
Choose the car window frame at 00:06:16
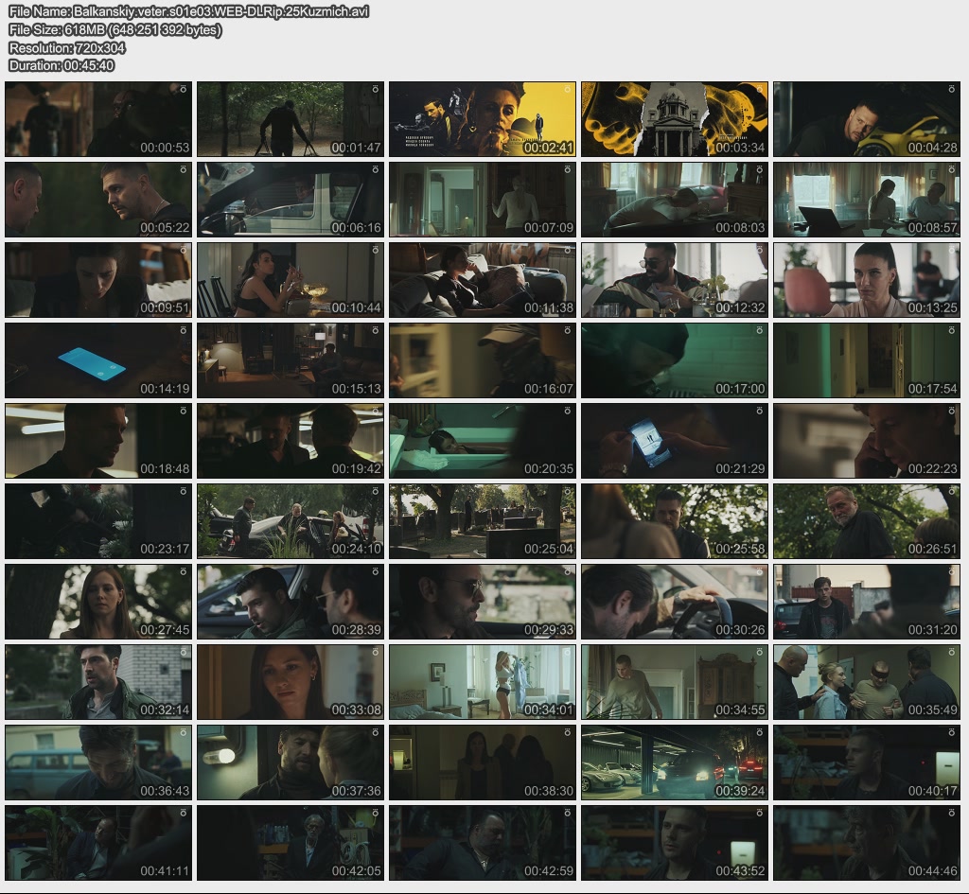(x=291, y=200)
